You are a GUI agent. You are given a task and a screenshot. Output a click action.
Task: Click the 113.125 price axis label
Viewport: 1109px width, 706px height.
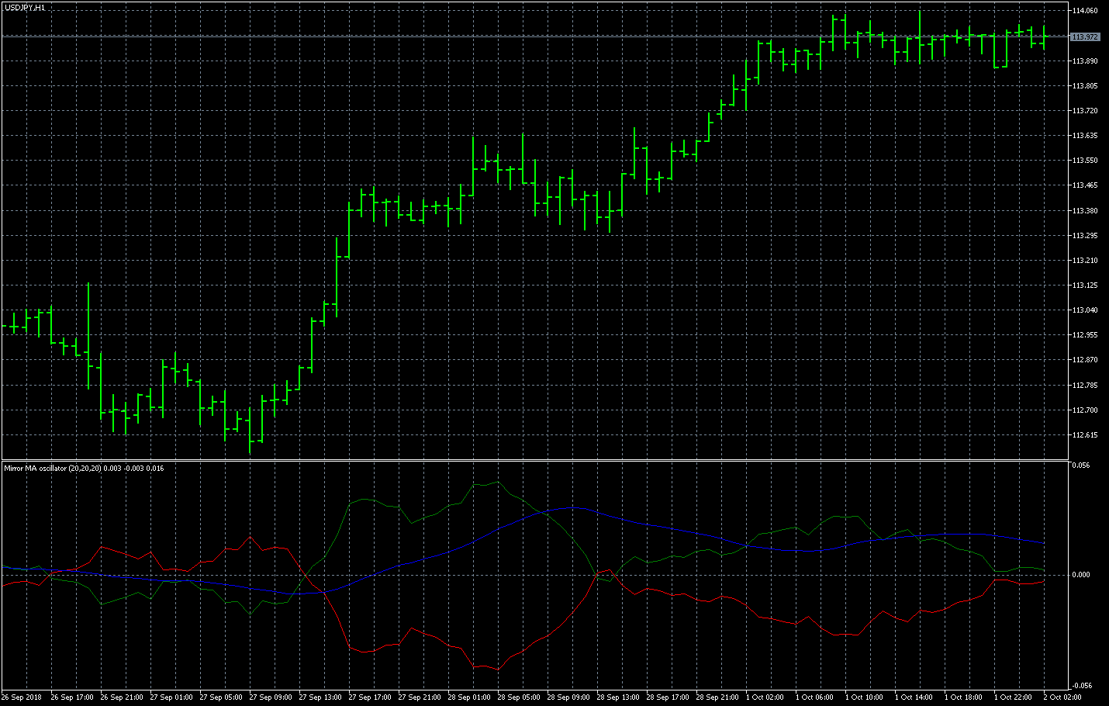(x=1084, y=286)
